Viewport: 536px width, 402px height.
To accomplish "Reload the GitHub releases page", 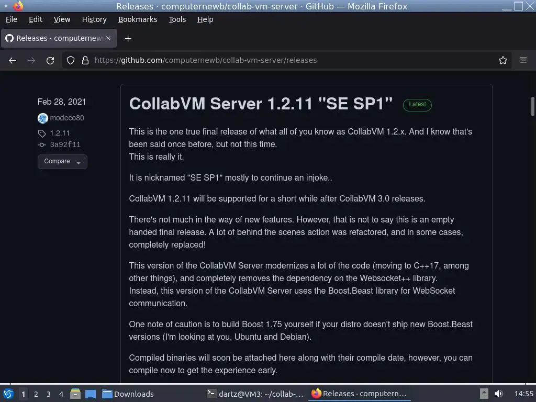I will (x=50, y=61).
